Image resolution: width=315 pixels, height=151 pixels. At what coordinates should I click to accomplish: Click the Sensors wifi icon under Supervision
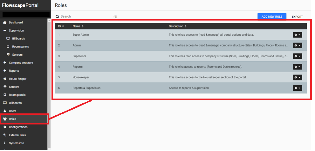click(8, 55)
